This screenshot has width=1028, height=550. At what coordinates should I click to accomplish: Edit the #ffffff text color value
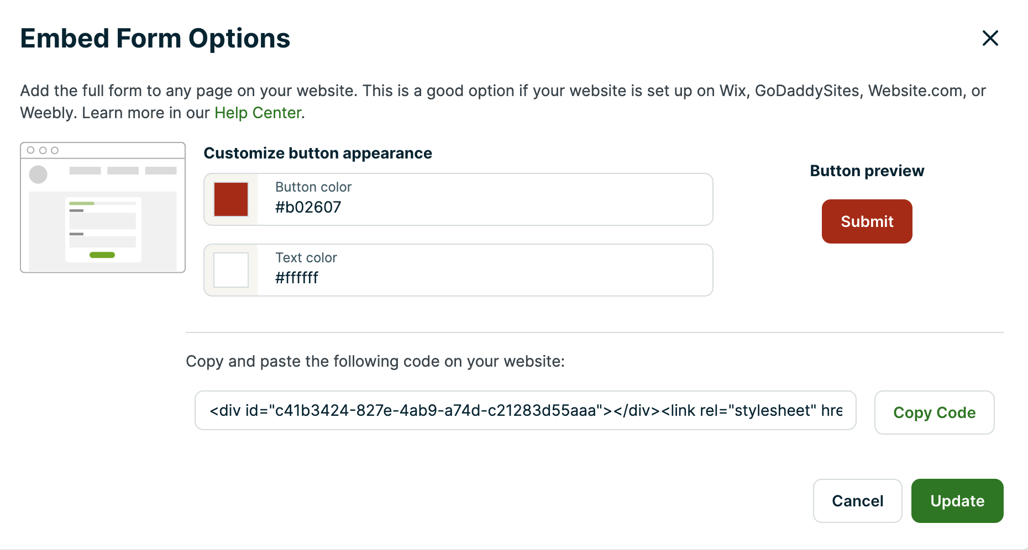pos(296,278)
